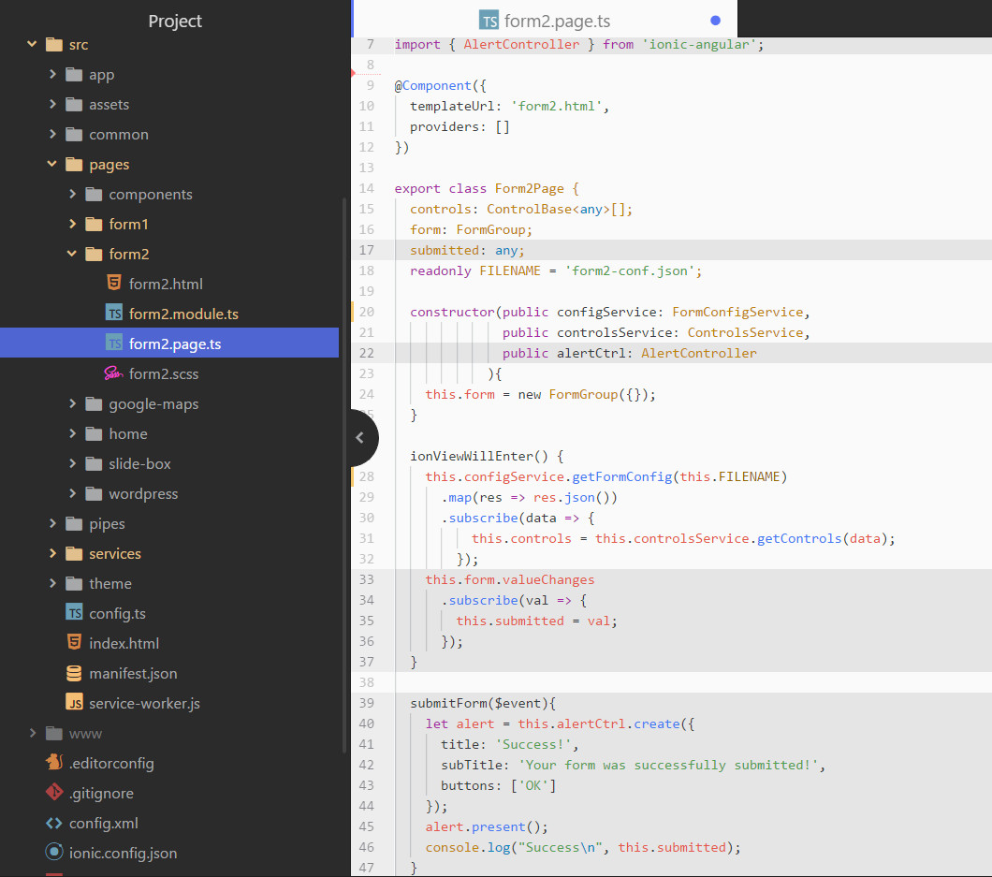Click the XML code icon beside config.xml

click(x=54, y=823)
